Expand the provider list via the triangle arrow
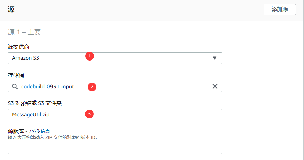The image size is (304, 160). 215,58
